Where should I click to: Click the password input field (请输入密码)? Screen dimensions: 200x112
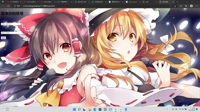pos(11,33)
